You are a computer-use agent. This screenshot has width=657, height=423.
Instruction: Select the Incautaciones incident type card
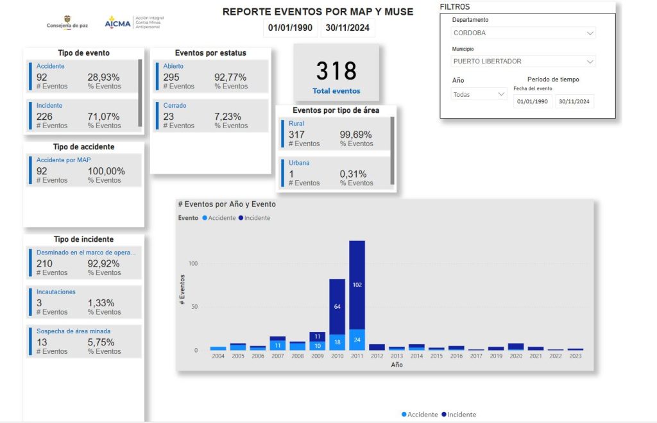[x=84, y=302]
